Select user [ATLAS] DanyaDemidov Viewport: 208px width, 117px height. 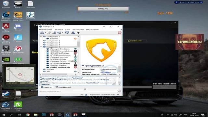(60, 55)
